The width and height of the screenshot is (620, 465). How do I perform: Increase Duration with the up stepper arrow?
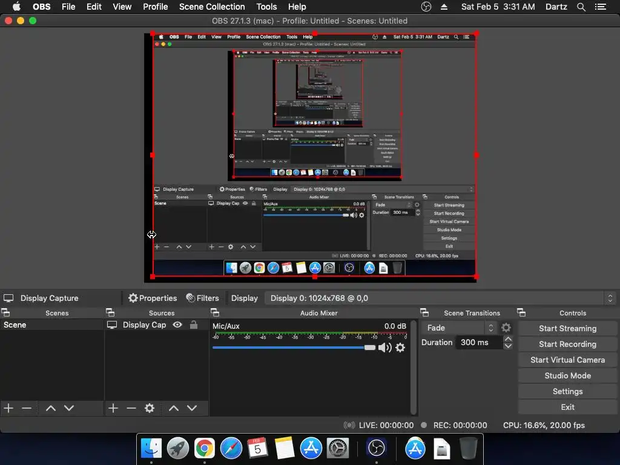[508, 339]
